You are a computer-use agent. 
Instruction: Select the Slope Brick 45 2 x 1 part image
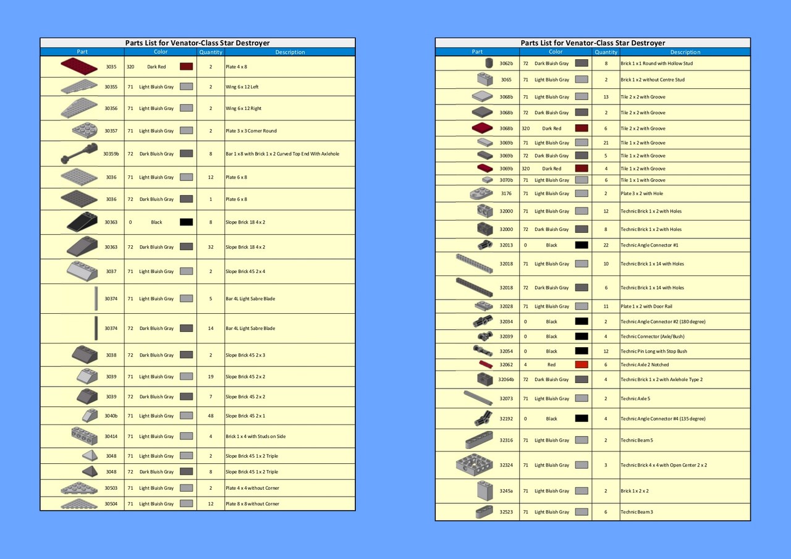[x=90, y=416]
